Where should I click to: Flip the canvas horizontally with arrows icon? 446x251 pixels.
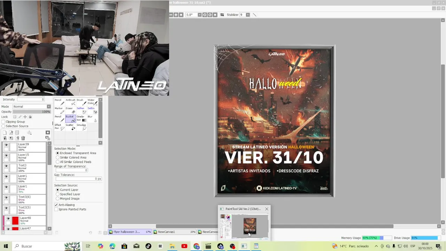(x=222, y=15)
